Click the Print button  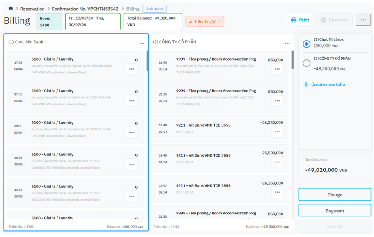tap(300, 20)
